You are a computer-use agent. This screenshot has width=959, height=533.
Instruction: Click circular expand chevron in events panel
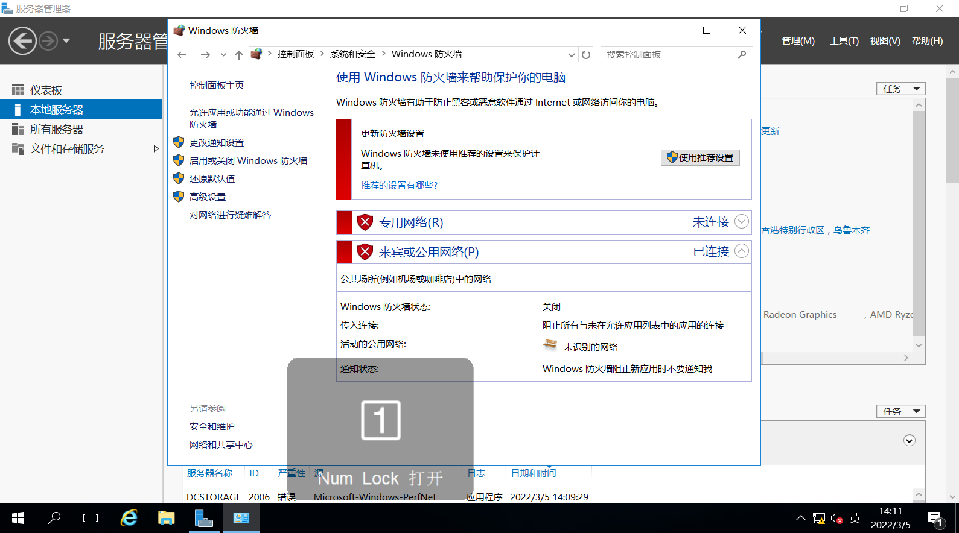click(x=910, y=440)
